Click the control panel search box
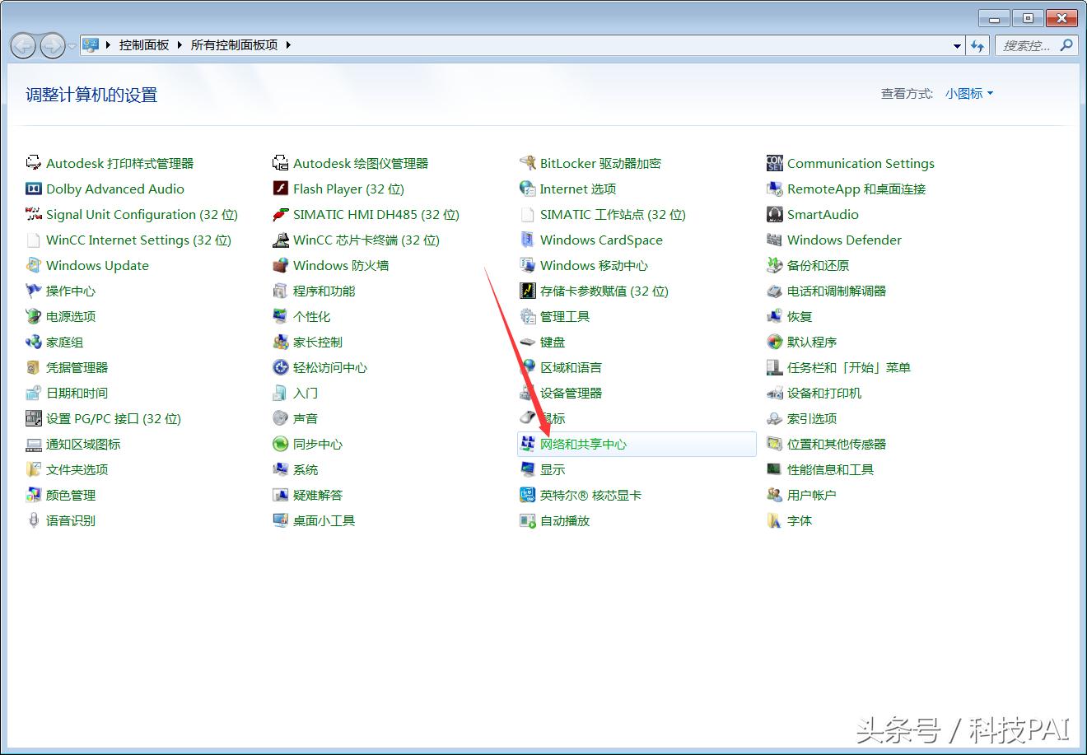Screen dimensions: 1087x755 click(x=1027, y=46)
